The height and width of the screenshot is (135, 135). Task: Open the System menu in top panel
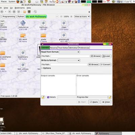(12, 1)
